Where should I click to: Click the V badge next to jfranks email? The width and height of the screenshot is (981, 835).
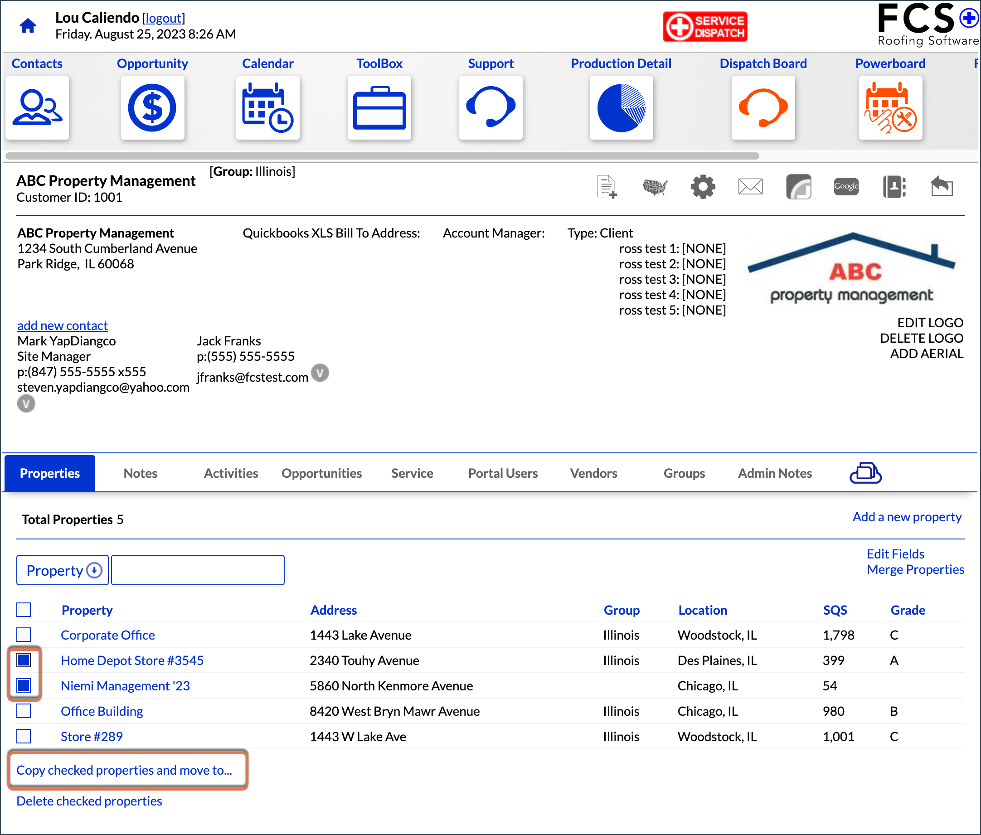pos(320,373)
